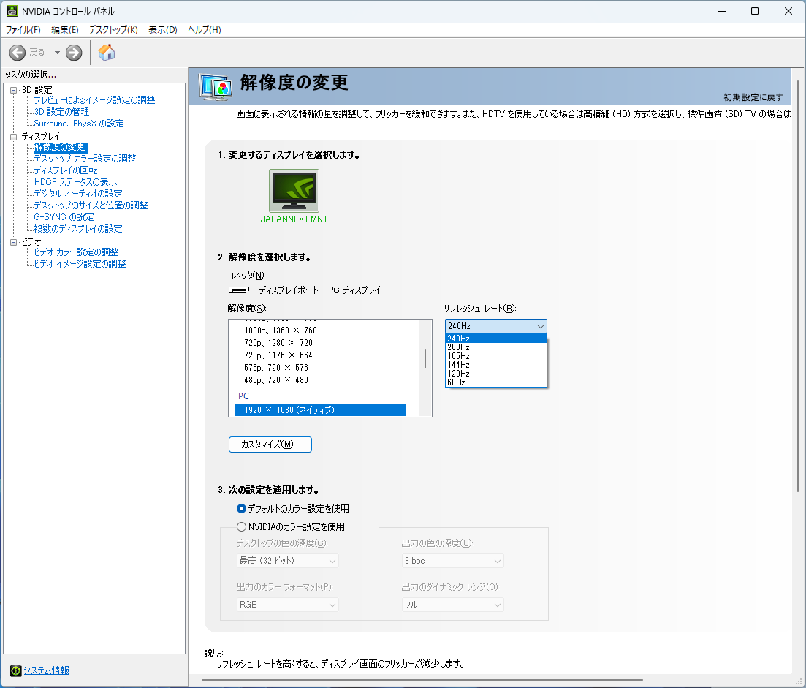Open HDCP ステータスの表示 task

point(75,182)
